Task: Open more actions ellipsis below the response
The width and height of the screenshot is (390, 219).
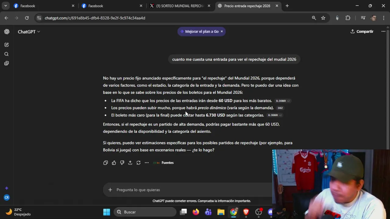Action: click(x=147, y=163)
